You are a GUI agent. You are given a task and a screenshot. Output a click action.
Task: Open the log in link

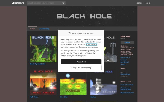pyautogui.click(x=148, y=3)
